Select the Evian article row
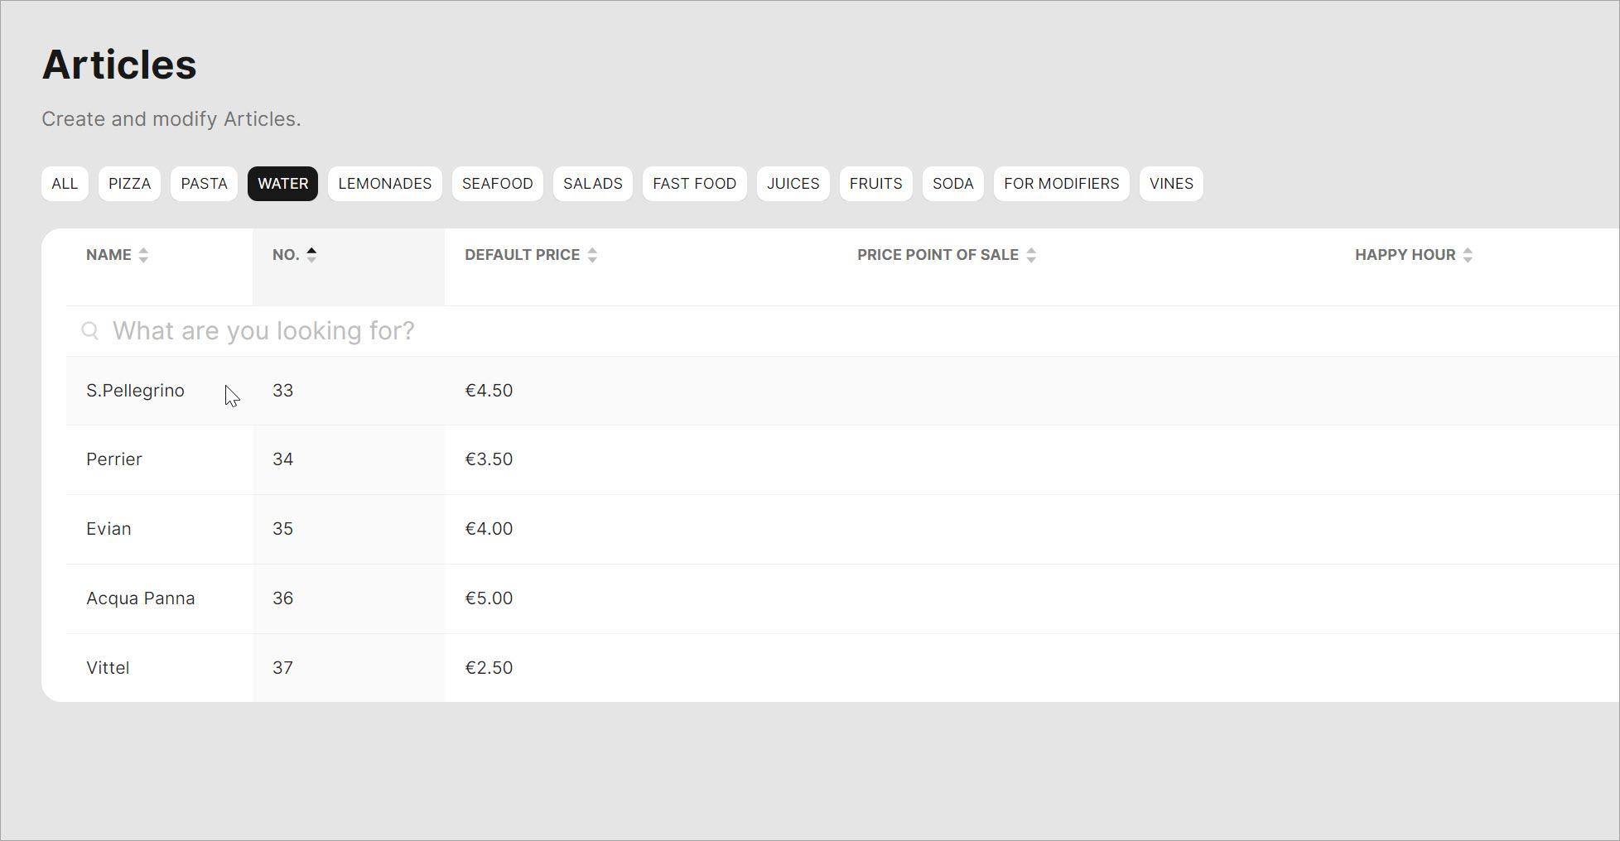This screenshot has width=1620, height=841. 108,529
